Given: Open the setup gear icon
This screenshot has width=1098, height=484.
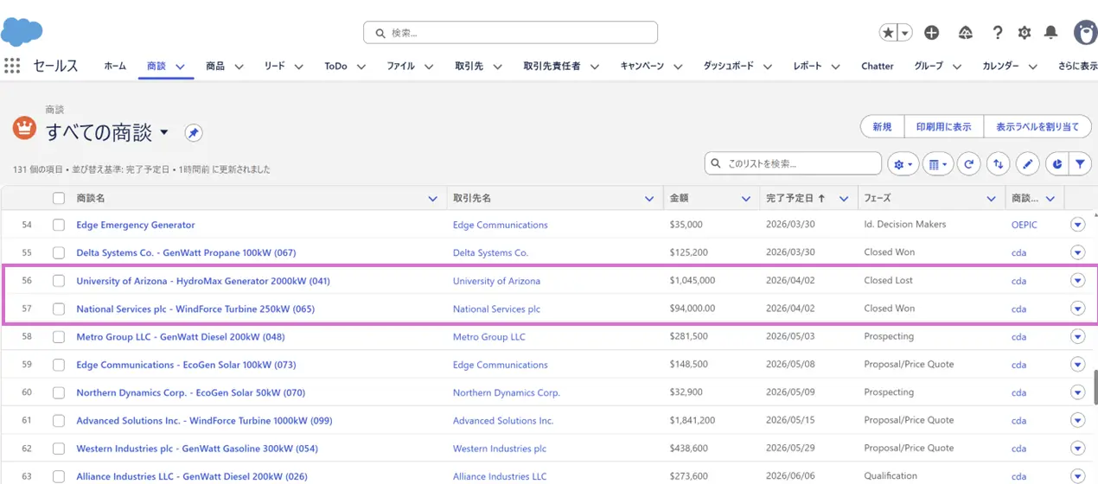Looking at the screenshot, I should [x=1024, y=33].
